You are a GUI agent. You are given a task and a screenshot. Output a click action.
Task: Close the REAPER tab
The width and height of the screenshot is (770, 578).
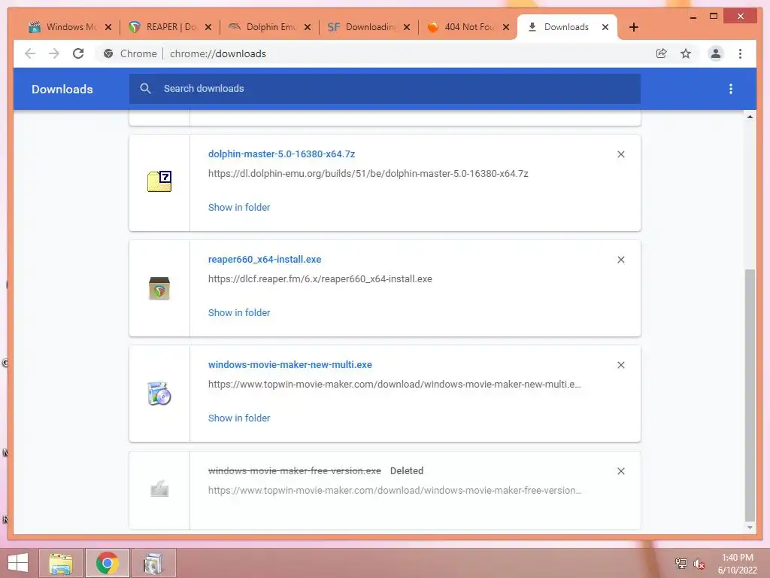208,27
